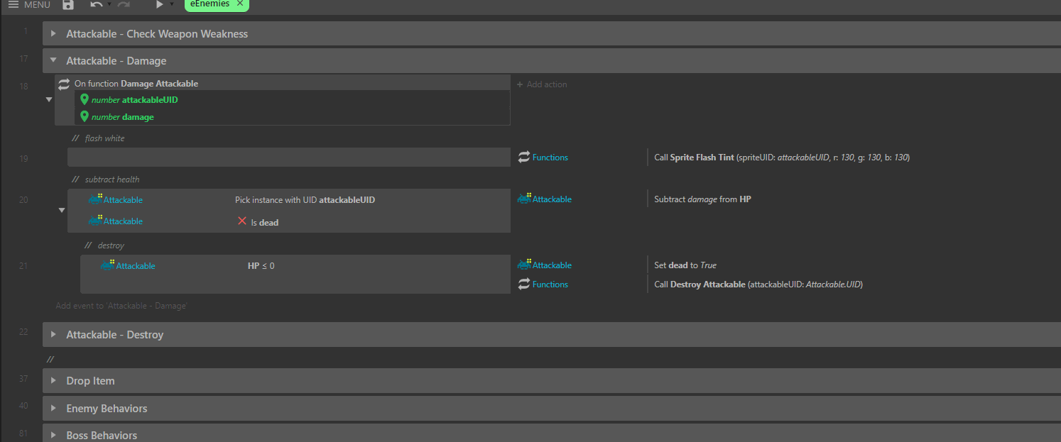The height and width of the screenshot is (442, 1061).
Task: Toggle the red invert marker on 'Is dead'
Action: click(x=242, y=221)
